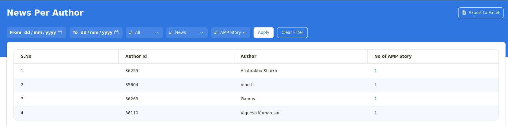Click the From date input field

click(x=40, y=32)
